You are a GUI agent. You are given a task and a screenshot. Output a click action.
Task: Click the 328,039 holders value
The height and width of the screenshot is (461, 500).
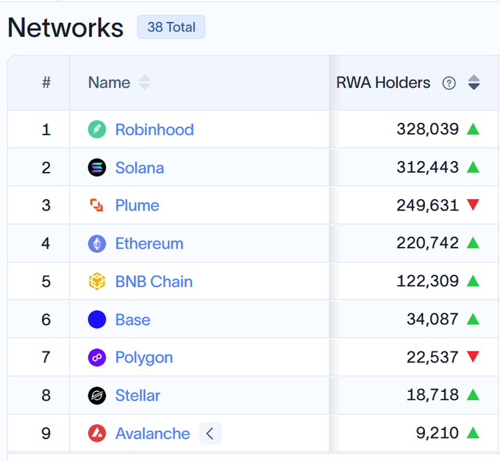point(428,129)
